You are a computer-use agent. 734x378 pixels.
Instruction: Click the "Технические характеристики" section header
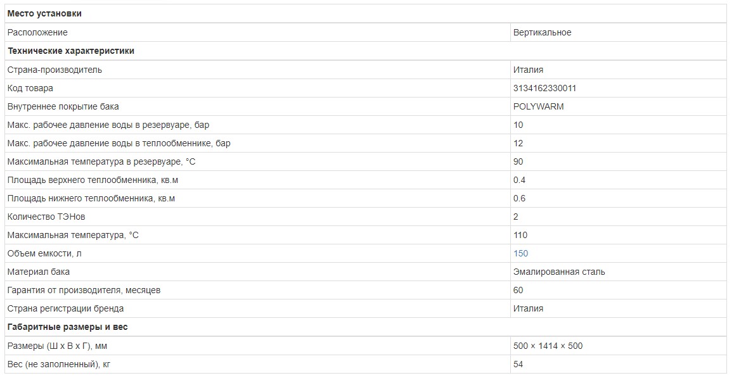pos(71,51)
